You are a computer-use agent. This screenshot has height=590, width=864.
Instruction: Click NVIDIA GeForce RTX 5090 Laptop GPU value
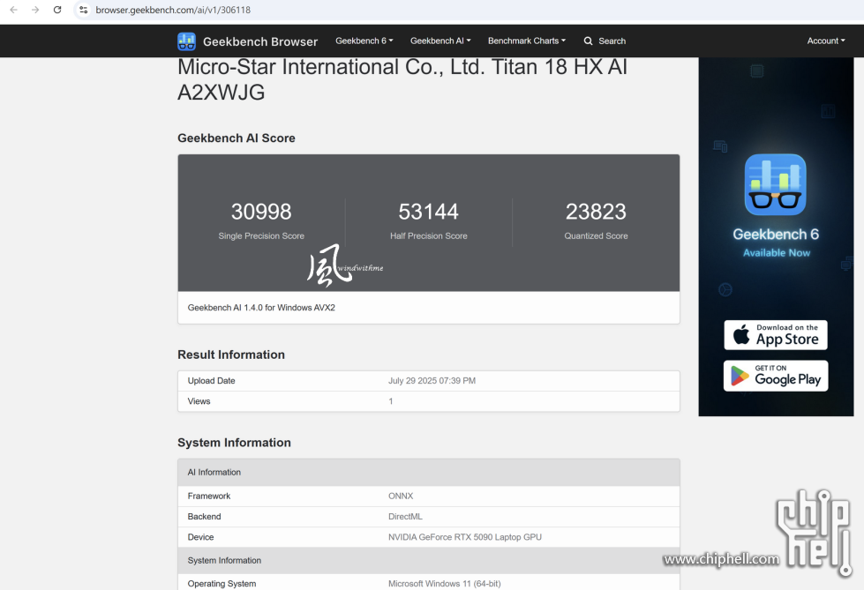(465, 537)
